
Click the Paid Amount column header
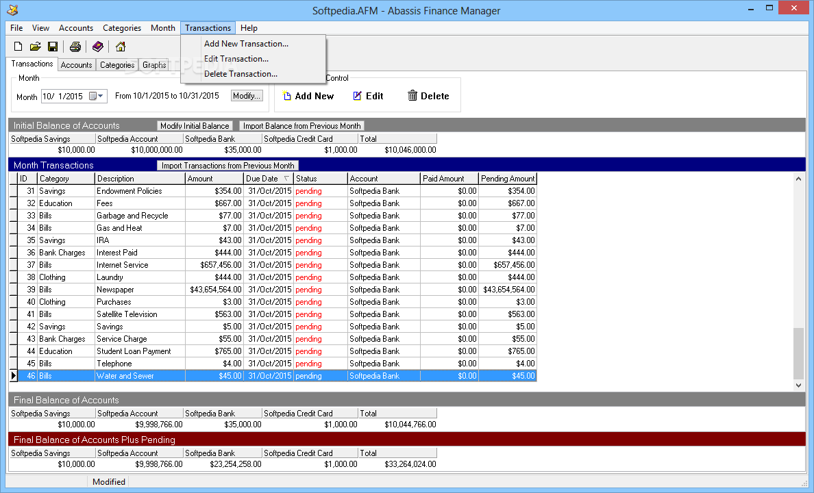[x=449, y=179]
